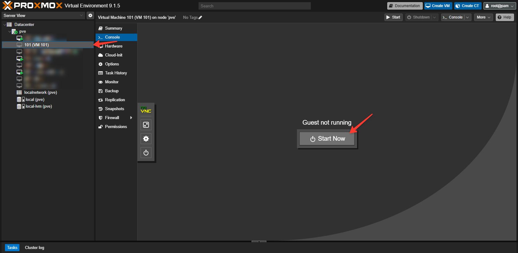Image resolution: width=518 pixels, height=253 pixels.
Task: Select Console in the side menu
Action: pyautogui.click(x=117, y=37)
